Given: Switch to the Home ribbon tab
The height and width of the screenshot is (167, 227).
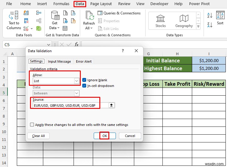Looking at the screenshot, I should pos(26,4).
